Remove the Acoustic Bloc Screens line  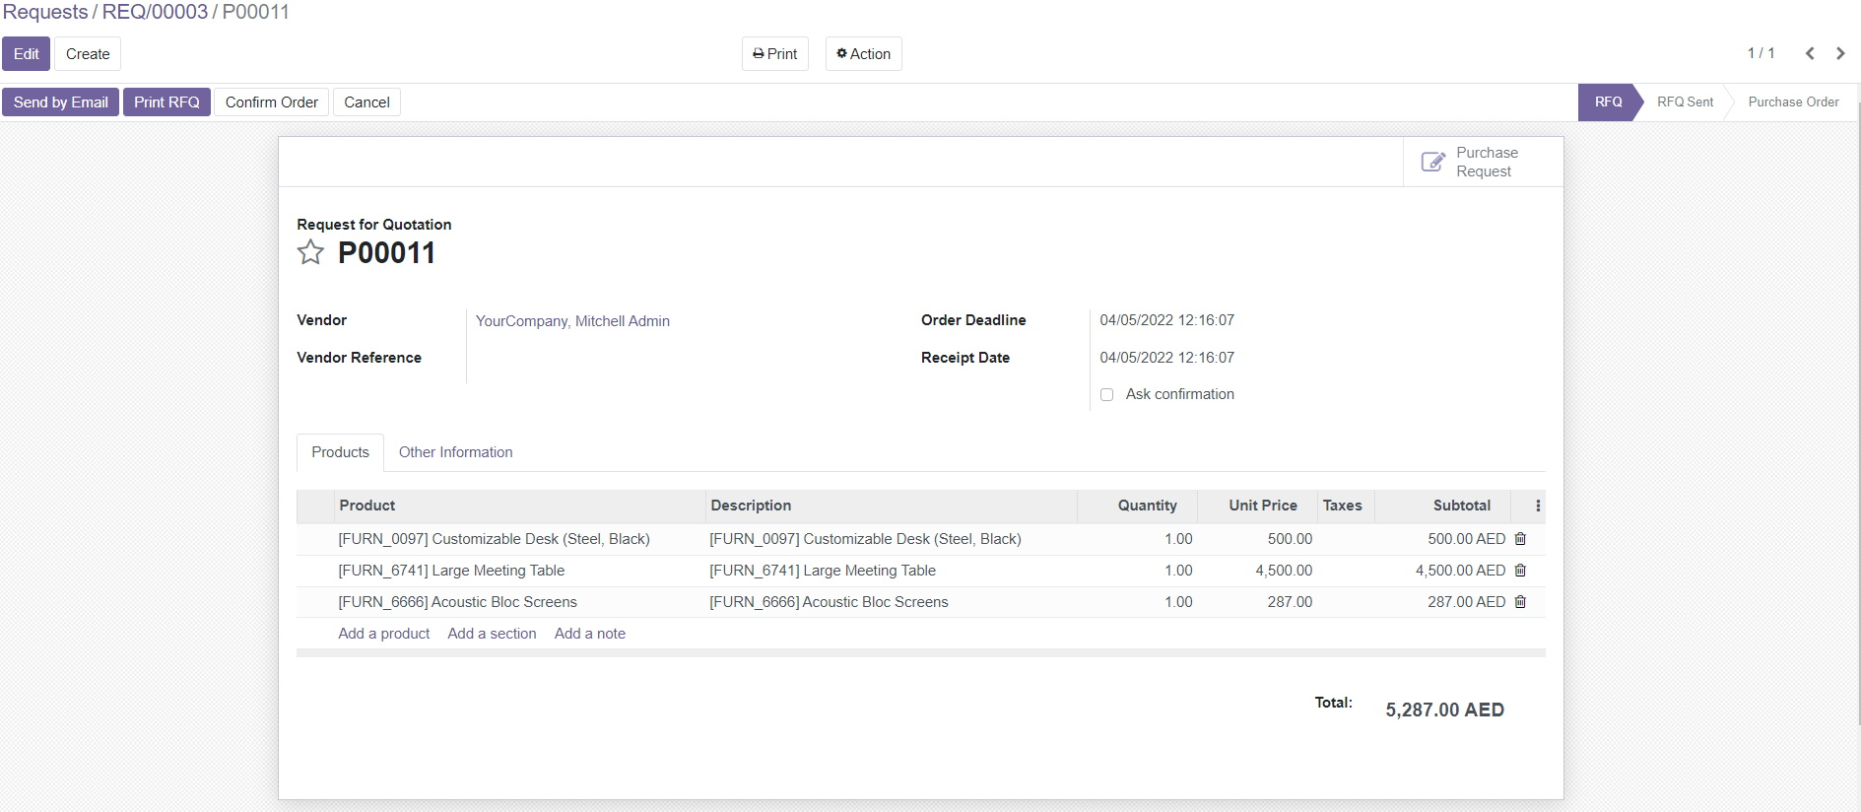pyautogui.click(x=1520, y=602)
